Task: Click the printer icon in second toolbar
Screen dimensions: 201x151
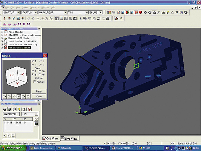Action: pyautogui.click(x=108, y=18)
